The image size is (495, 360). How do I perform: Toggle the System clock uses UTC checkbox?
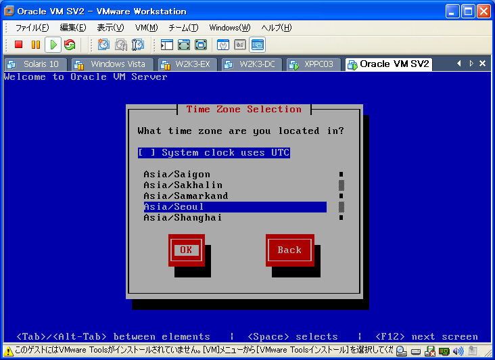214,153
